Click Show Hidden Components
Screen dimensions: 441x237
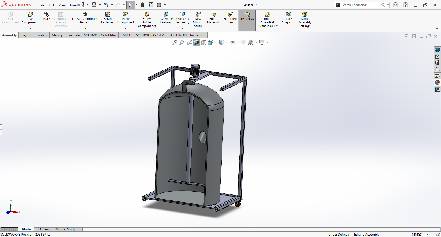click(147, 19)
